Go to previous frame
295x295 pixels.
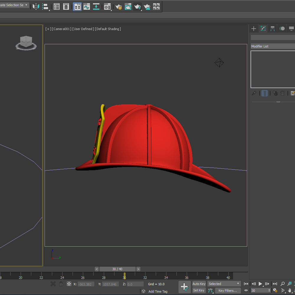point(254,284)
